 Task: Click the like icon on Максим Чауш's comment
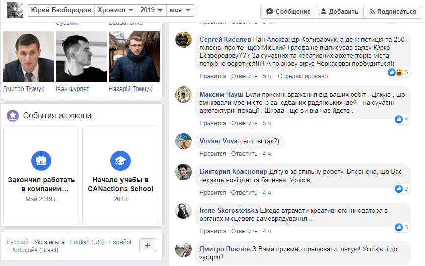(399, 119)
